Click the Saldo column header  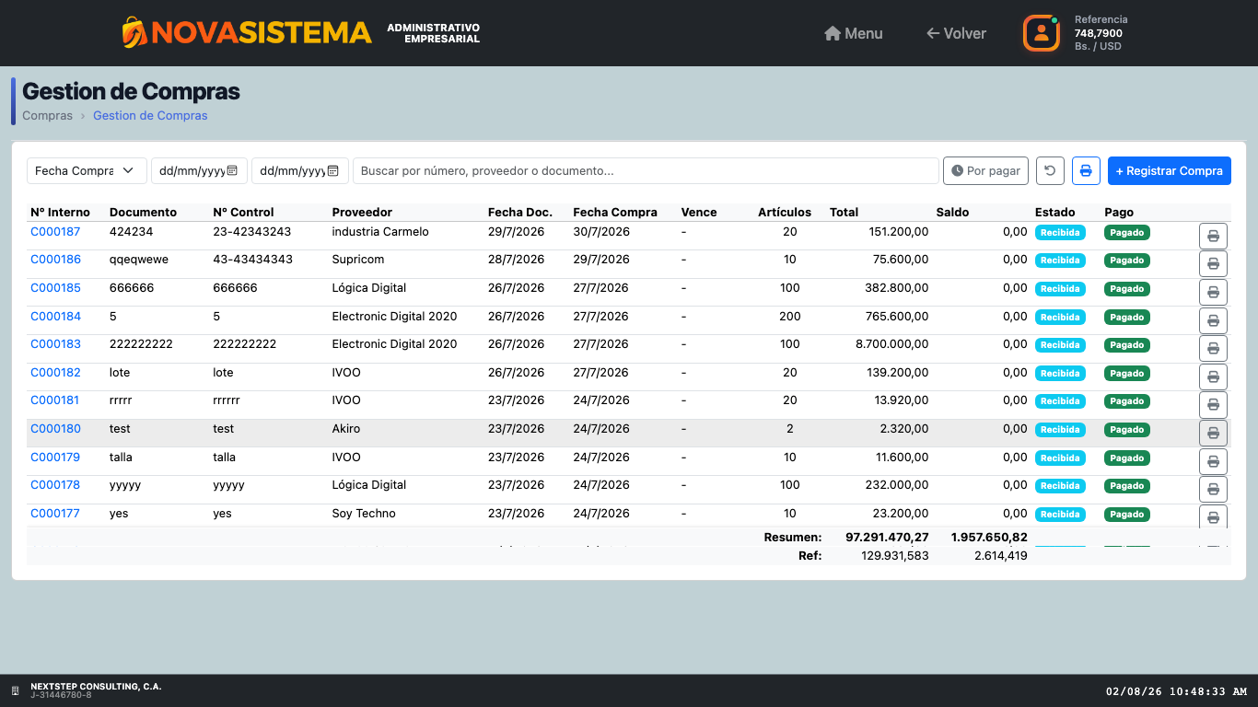click(x=952, y=212)
